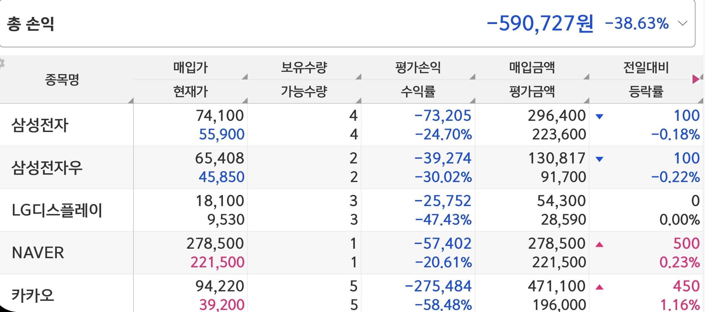
Task: Select 삼성전자 return -24.70%
Action: click(x=443, y=134)
